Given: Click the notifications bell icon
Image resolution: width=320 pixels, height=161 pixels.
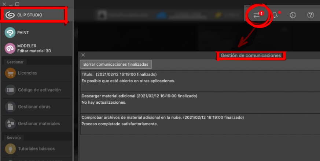Looking at the screenshot, I should [275, 15].
